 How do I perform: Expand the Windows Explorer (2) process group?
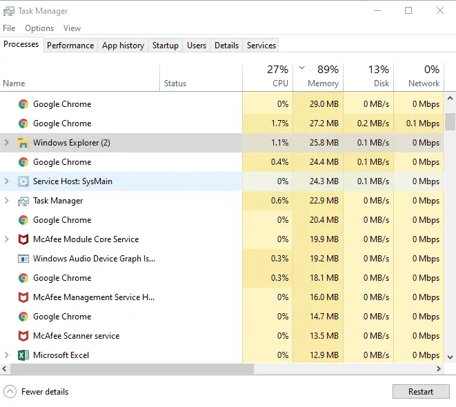(7, 143)
